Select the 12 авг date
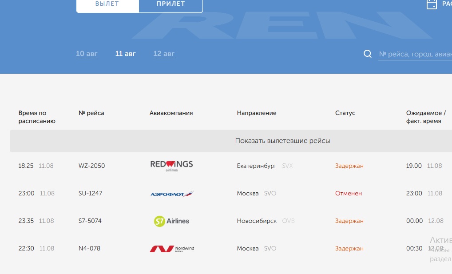The height and width of the screenshot is (274, 452). pos(164,54)
